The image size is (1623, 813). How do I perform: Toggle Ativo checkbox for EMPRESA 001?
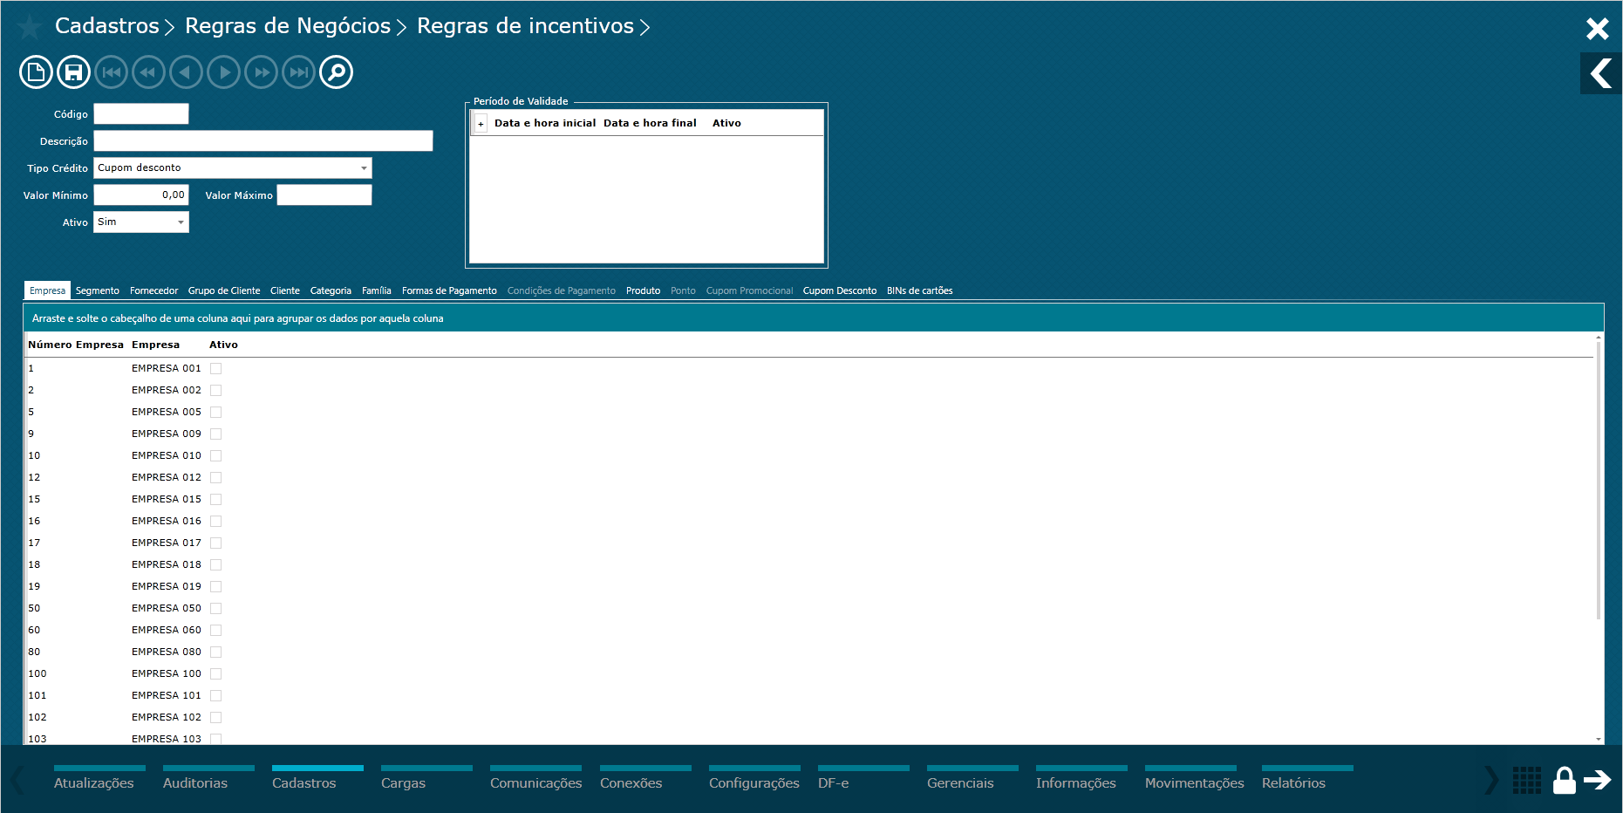pyautogui.click(x=215, y=369)
